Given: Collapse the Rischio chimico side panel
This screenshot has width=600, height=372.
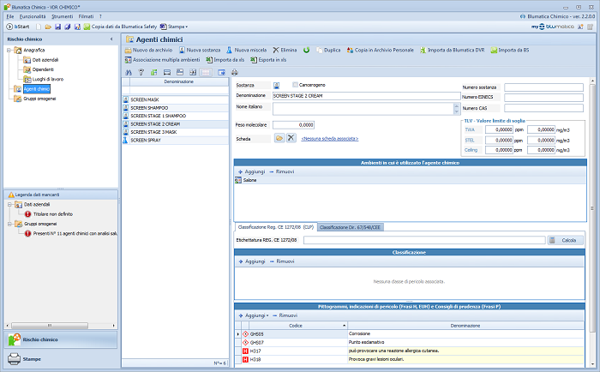Looking at the screenshot, I should (x=112, y=39).
